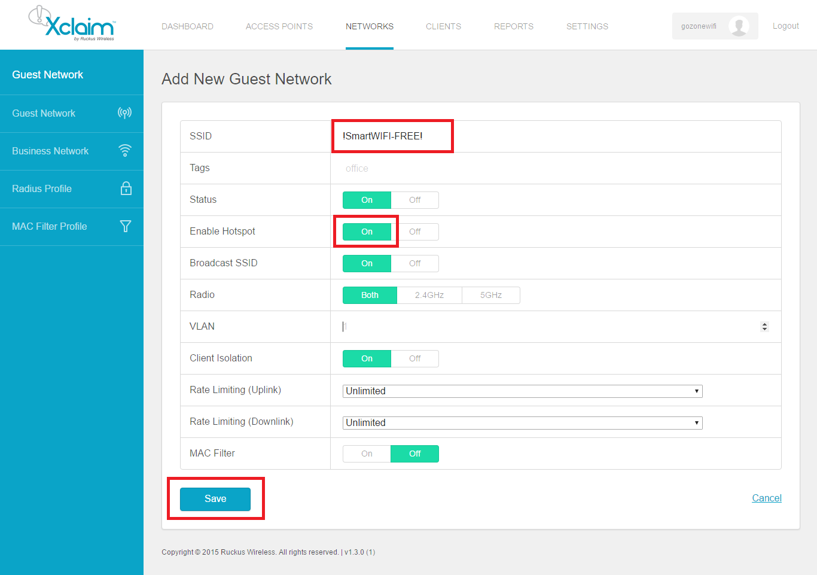This screenshot has height=575, width=817.
Task: Open the Settings tab
Action: pyautogui.click(x=587, y=26)
